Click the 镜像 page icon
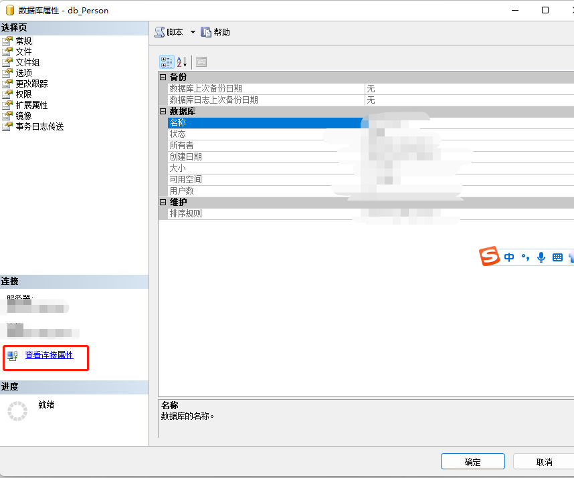Viewport: 574px width, 478px height. tap(7, 116)
